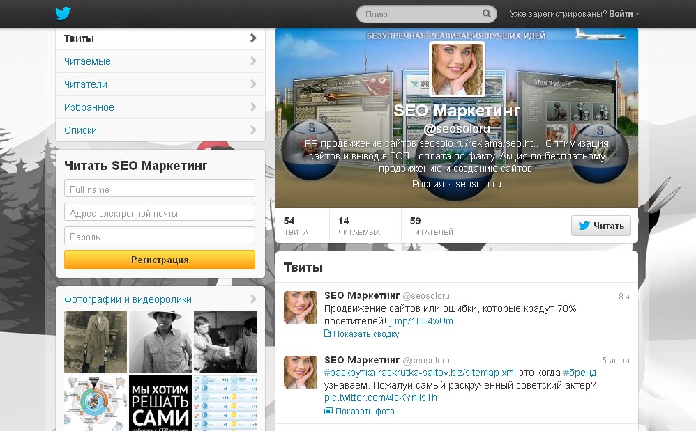Open the man in trench coat photo thumbnail
This screenshot has height=431, width=696.
(x=96, y=341)
